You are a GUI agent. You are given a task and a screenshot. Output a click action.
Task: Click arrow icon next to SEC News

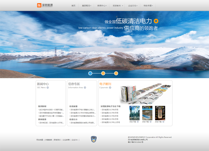coord(48,88)
